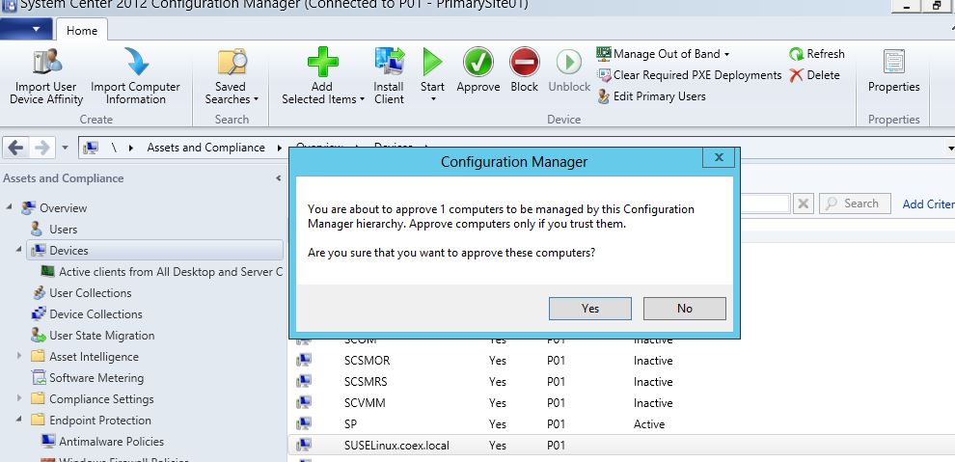Click the Approve checkmark icon
Image resolution: width=955 pixels, height=462 pixels.
[478, 62]
